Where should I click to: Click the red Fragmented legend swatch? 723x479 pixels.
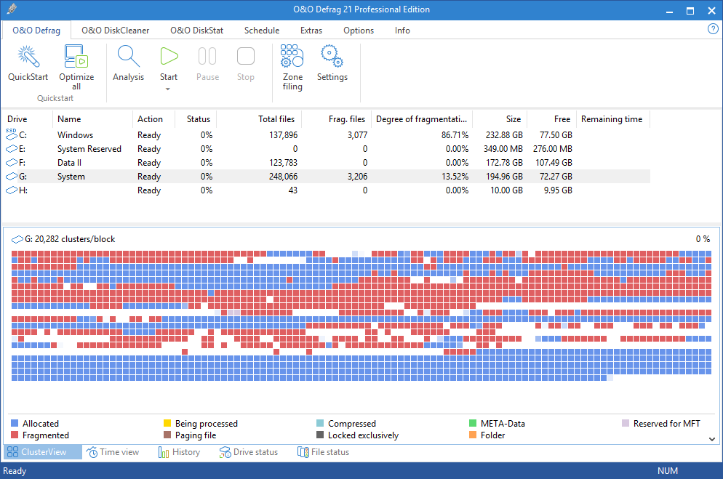[15, 435]
